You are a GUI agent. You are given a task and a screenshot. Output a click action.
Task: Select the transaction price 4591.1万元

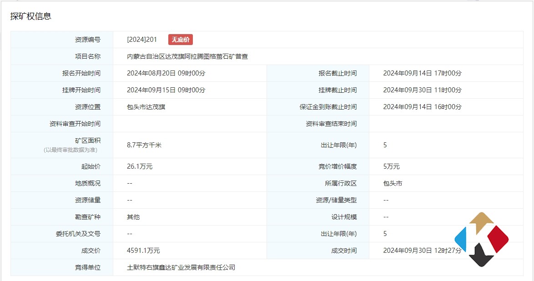pyautogui.click(x=143, y=251)
